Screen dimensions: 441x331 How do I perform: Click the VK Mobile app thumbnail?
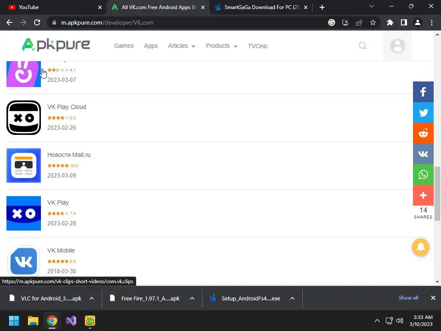[24, 261]
